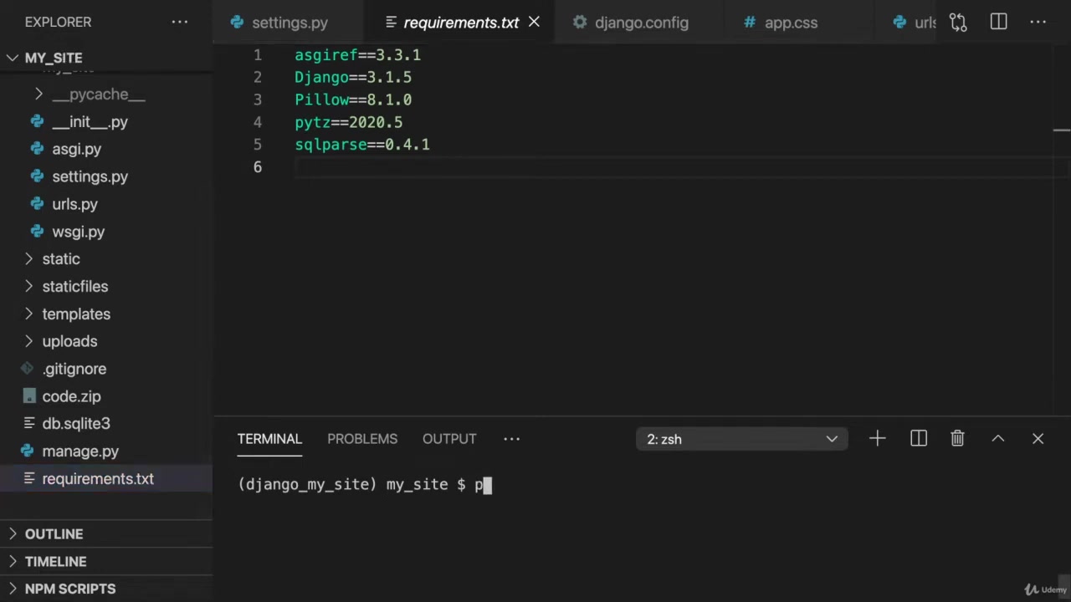Open manage.py from the explorer
The image size is (1071, 602).
[80, 451]
